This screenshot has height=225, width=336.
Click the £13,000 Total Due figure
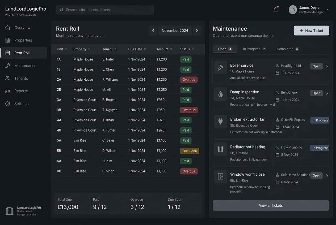[x=68, y=207]
